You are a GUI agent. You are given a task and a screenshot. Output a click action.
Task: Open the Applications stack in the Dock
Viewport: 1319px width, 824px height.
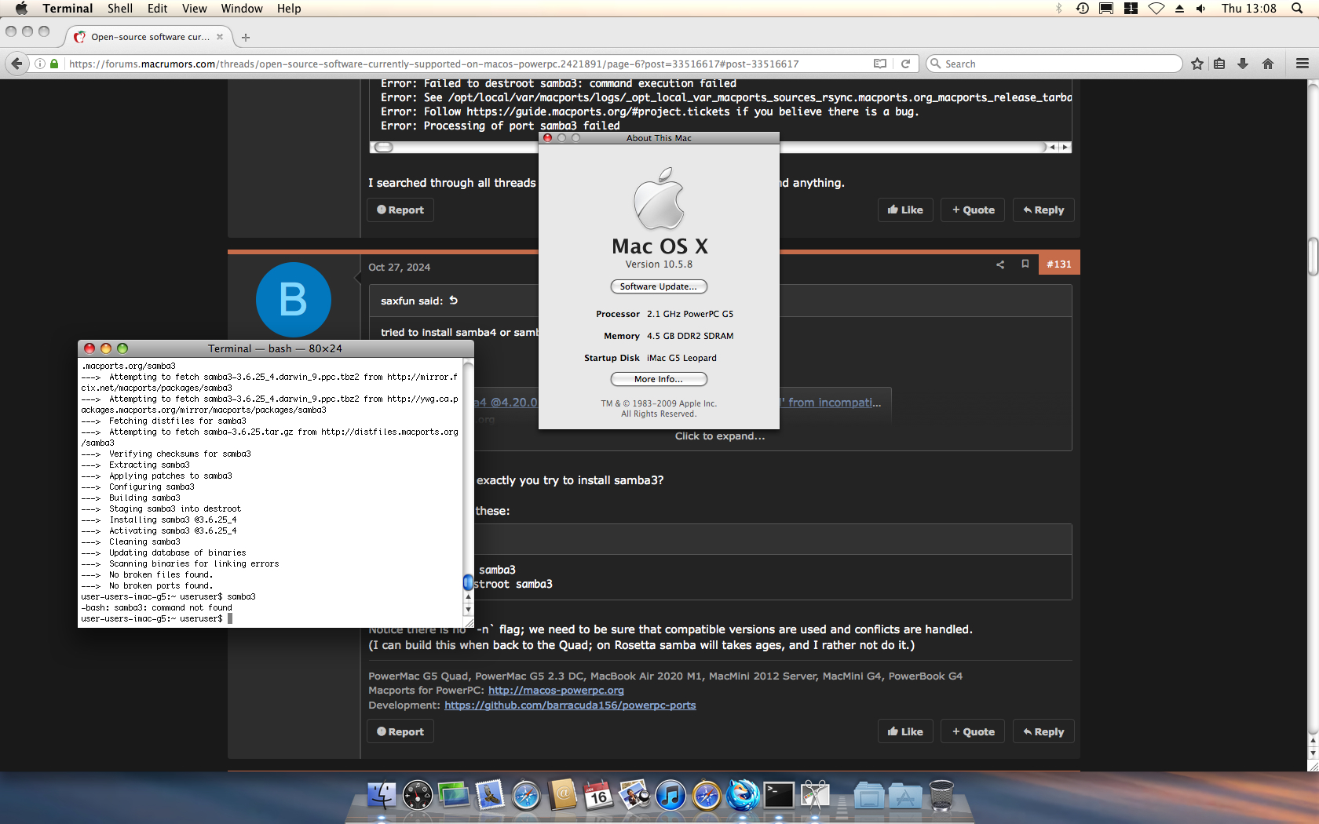click(905, 796)
